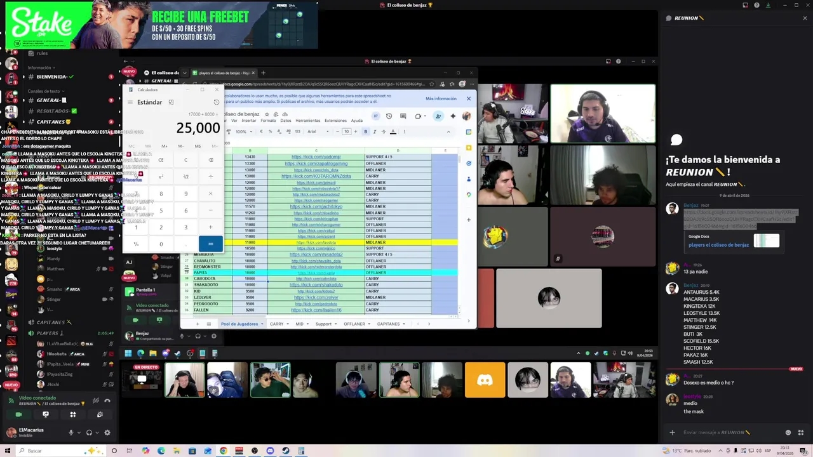Open the kick.com/yadomjr link in the spreadsheet
This screenshot has width=813, height=457.
pos(316,157)
